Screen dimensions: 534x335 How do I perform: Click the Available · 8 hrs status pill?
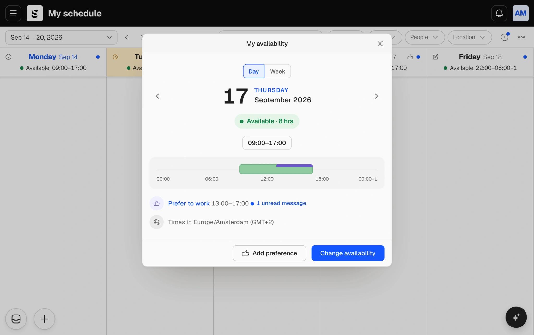[x=267, y=121]
